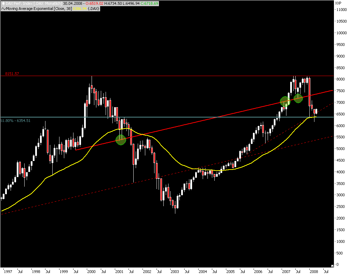
Task: Click the open value O:6519.02
Action: [x=95, y=3]
